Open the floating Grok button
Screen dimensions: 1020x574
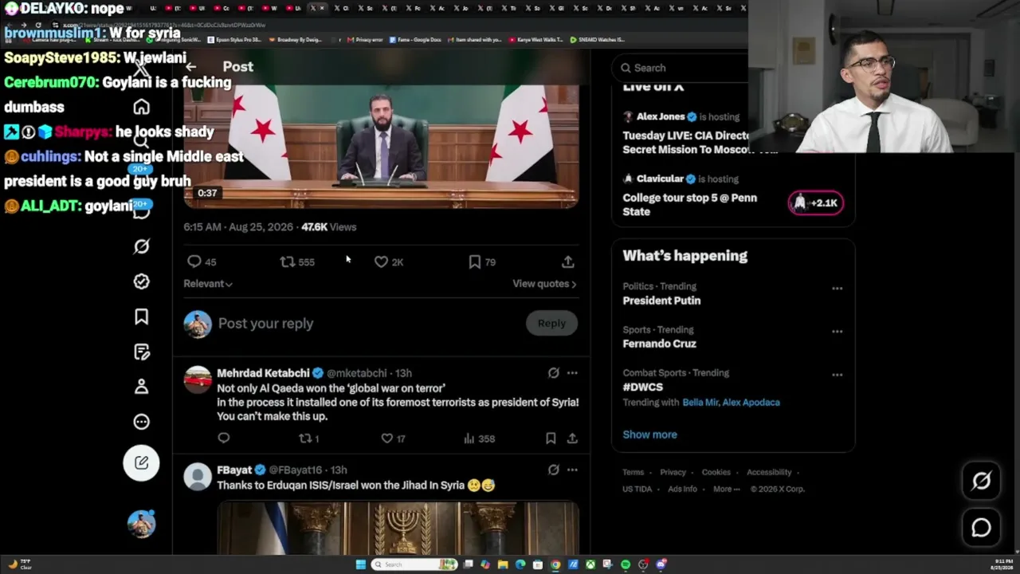pos(981,481)
